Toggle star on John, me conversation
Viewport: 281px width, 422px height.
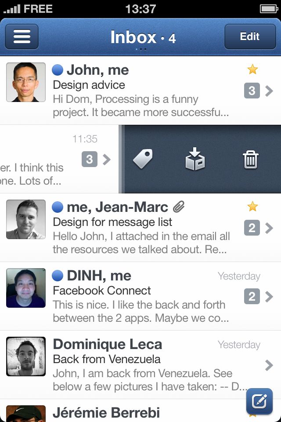(252, 69)
